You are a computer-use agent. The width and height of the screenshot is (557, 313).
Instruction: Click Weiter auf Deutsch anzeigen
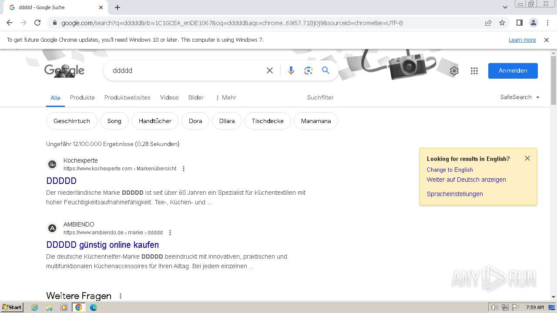pyautogui.click(x=466, y=180)
